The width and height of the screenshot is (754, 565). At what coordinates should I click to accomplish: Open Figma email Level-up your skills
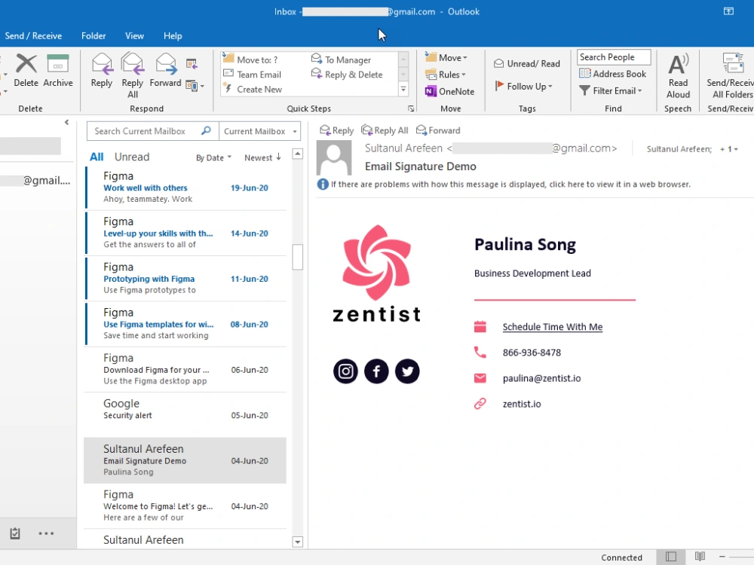coord(185,233)
